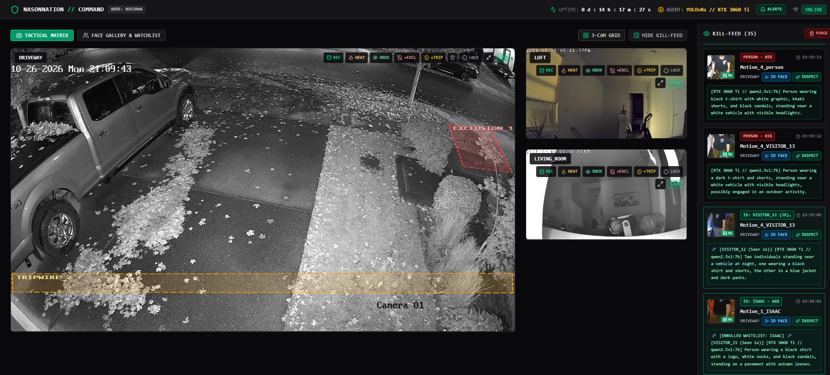Inspect the Motion_4_person event

pyautogui.click(x=807, y=77)
